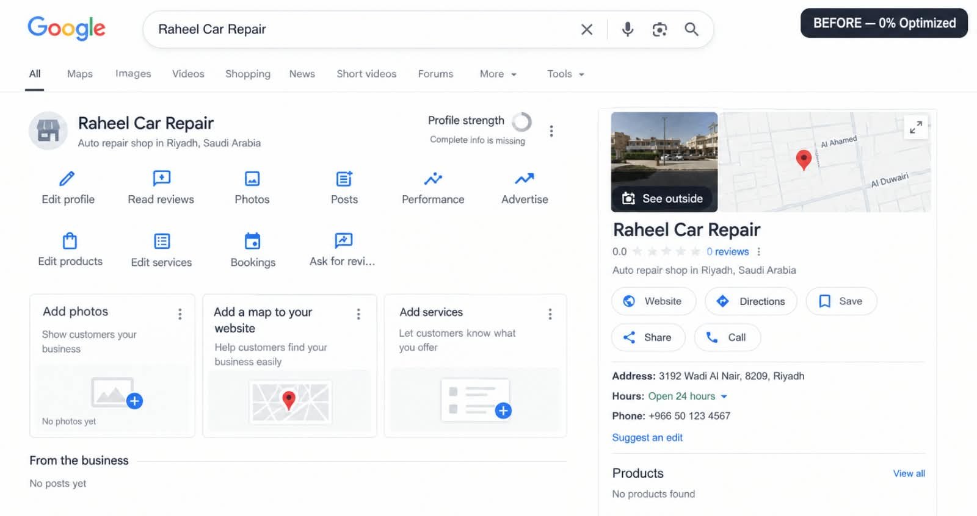Switch to the Videos tab
This screenshot has height=516, width=977.
pos(188,74)
